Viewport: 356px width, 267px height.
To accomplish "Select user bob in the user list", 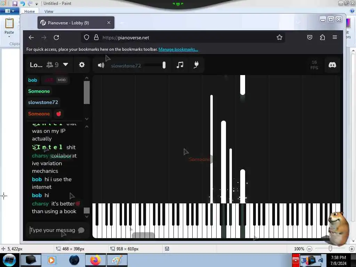I will 32,80.
